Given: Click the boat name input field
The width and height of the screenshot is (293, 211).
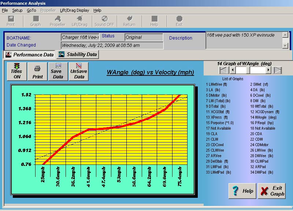Looking at the screenshot, I should 80,37.
